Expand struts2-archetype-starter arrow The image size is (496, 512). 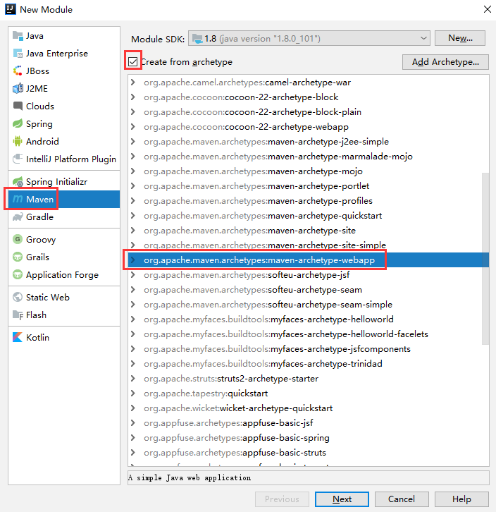133,379
